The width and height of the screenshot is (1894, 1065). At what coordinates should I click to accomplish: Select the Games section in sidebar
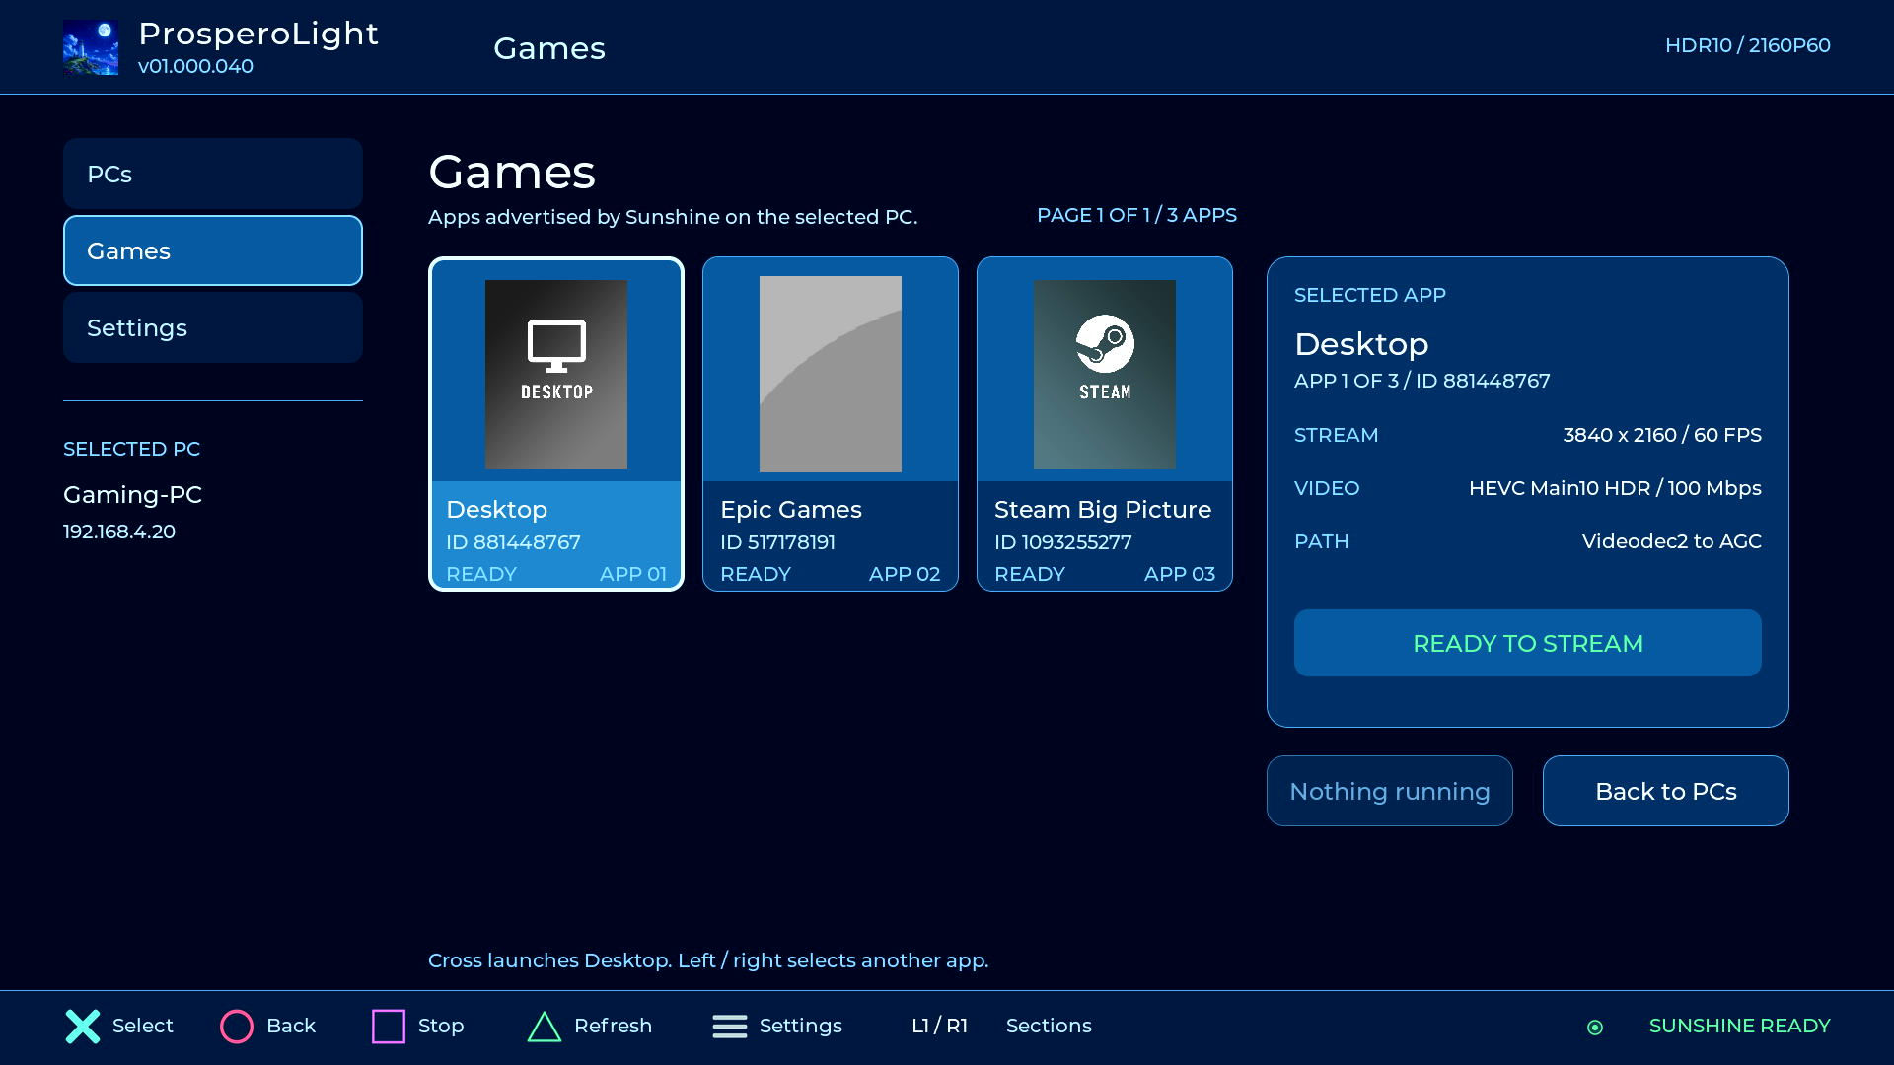pos(213,250)
